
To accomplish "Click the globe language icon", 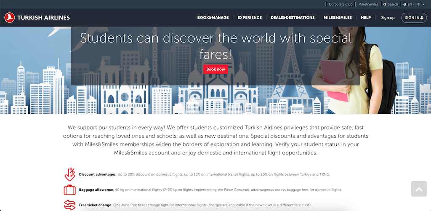I will (x=405, y=4).
